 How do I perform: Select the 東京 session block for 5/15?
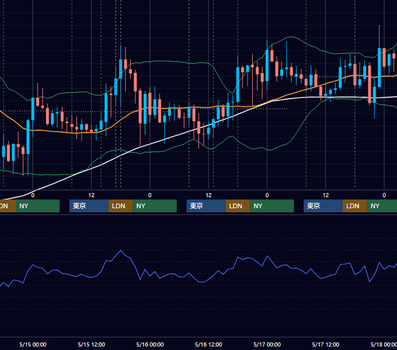point(89,206)
